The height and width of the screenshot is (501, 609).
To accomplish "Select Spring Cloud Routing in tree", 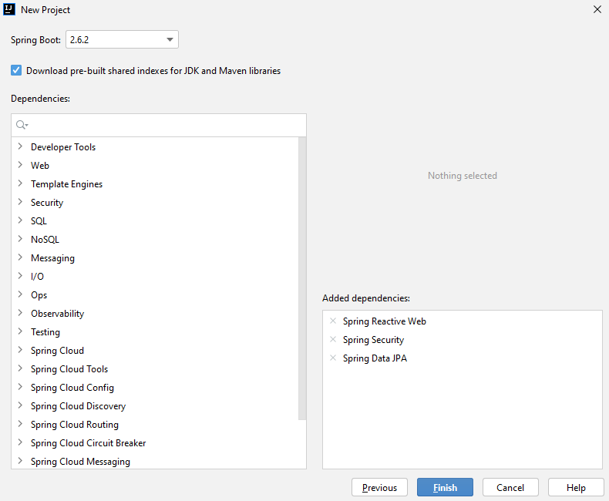I will pyautogui.click(x=74, y=425).
